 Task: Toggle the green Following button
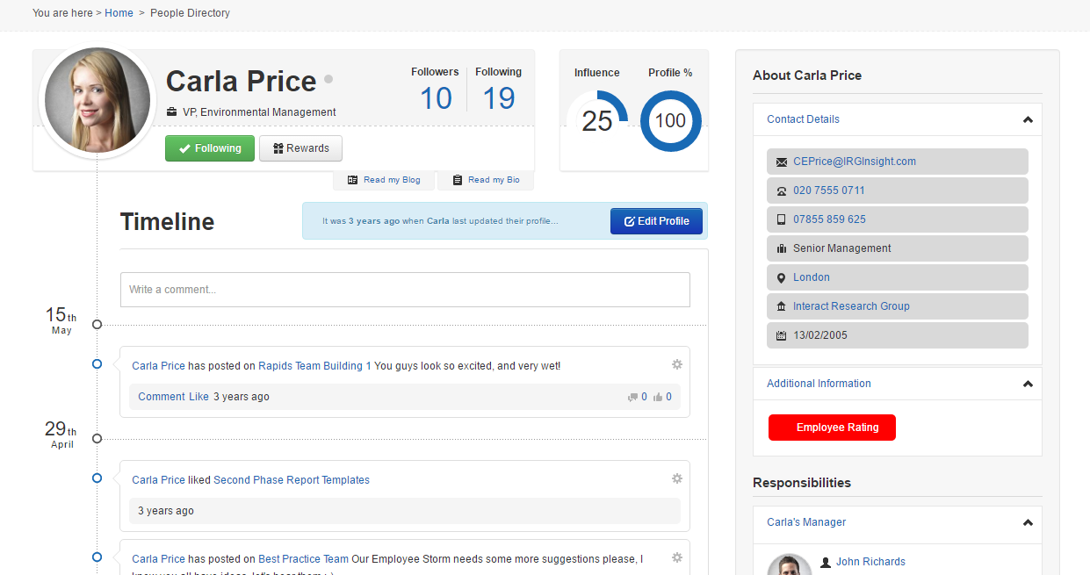point(210,148)
